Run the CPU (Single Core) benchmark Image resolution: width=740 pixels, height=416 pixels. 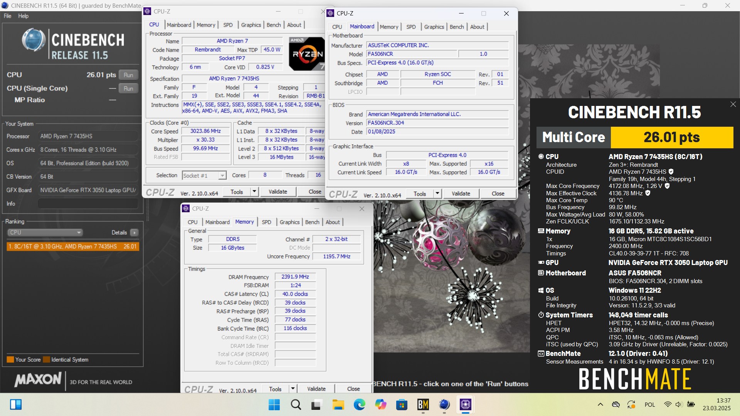tap(128, 88)
